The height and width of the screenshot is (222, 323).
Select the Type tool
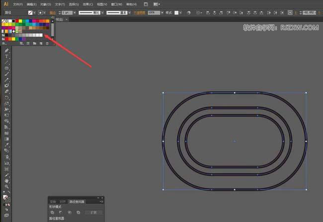point(6,56)
